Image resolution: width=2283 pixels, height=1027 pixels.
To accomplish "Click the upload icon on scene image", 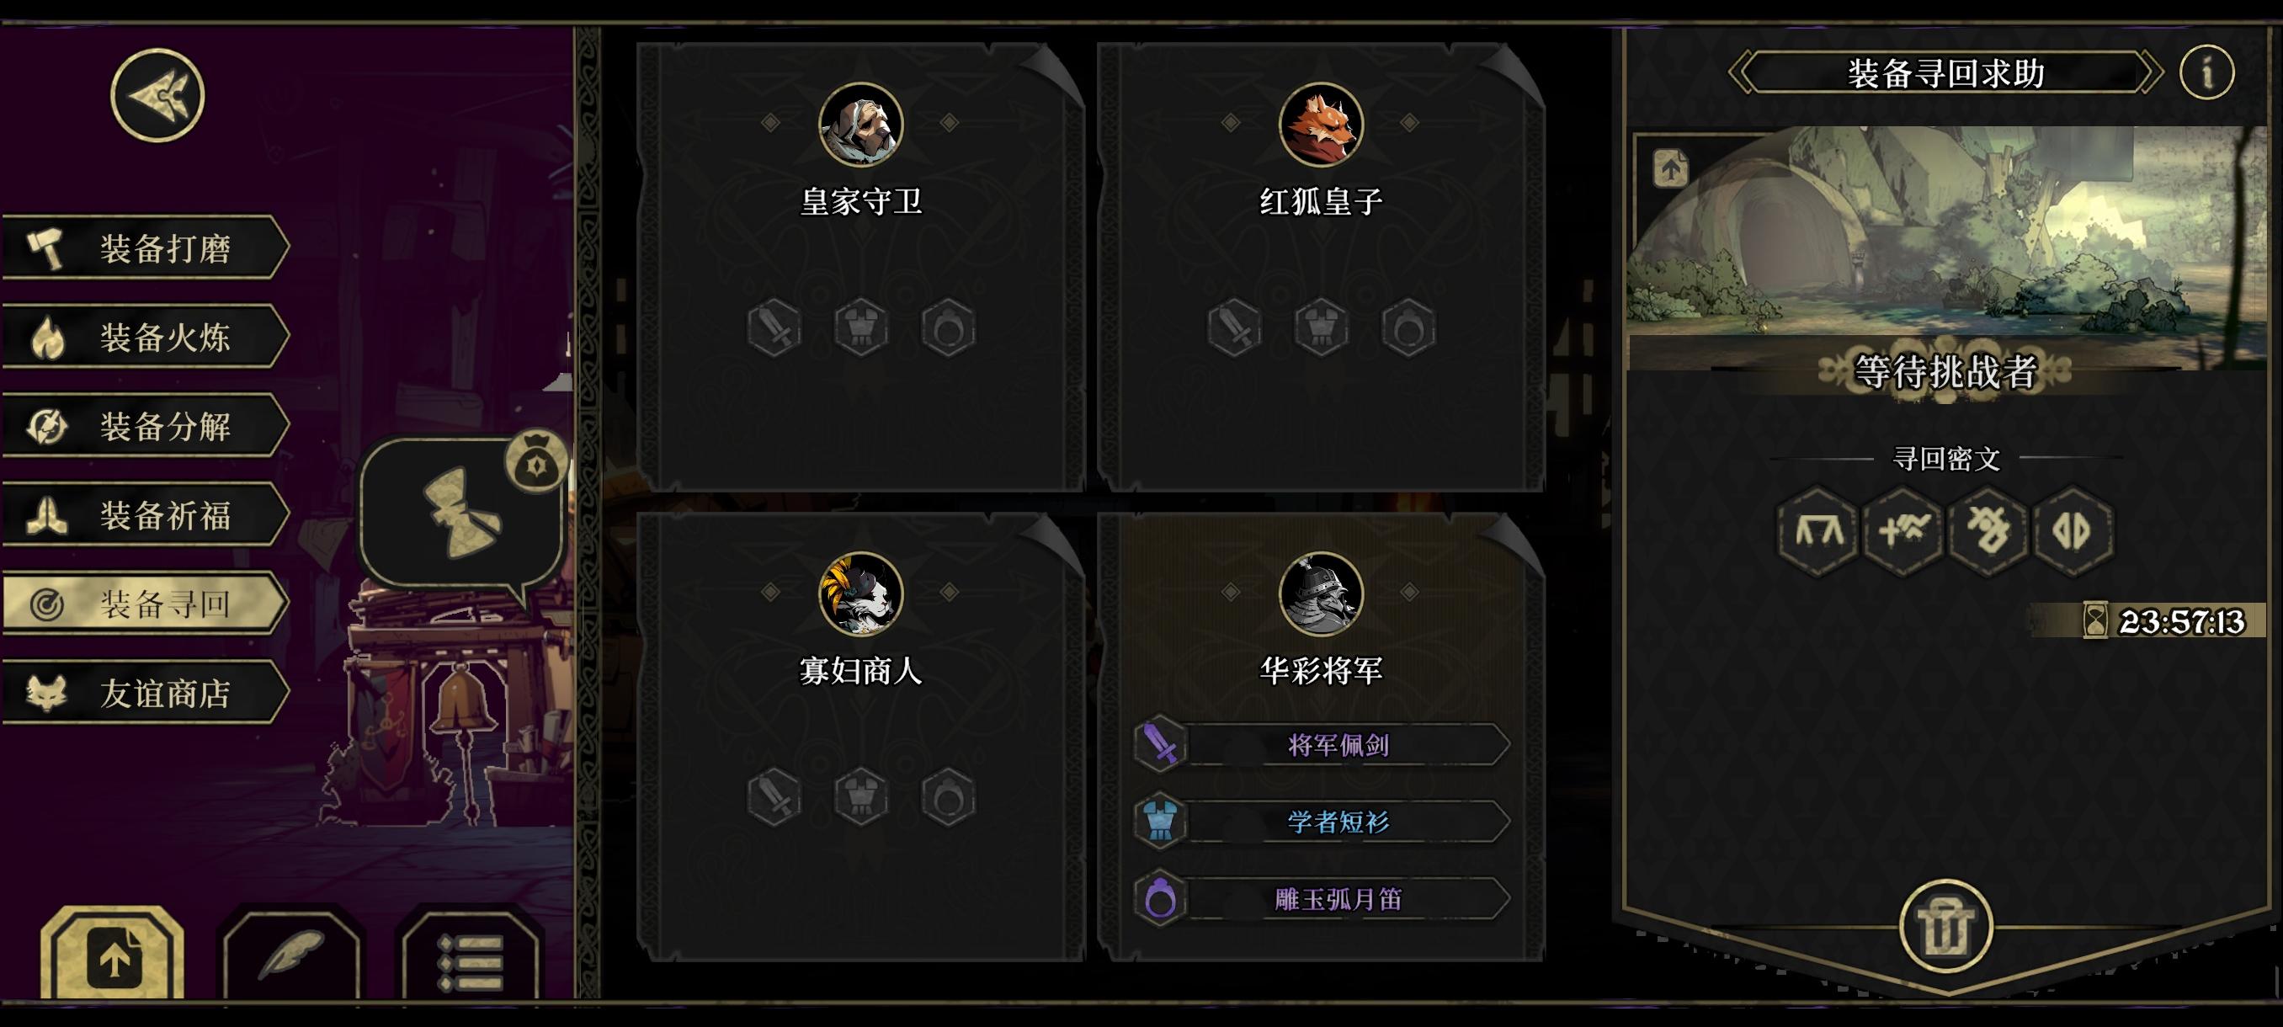I will (x=1671, y=168).
